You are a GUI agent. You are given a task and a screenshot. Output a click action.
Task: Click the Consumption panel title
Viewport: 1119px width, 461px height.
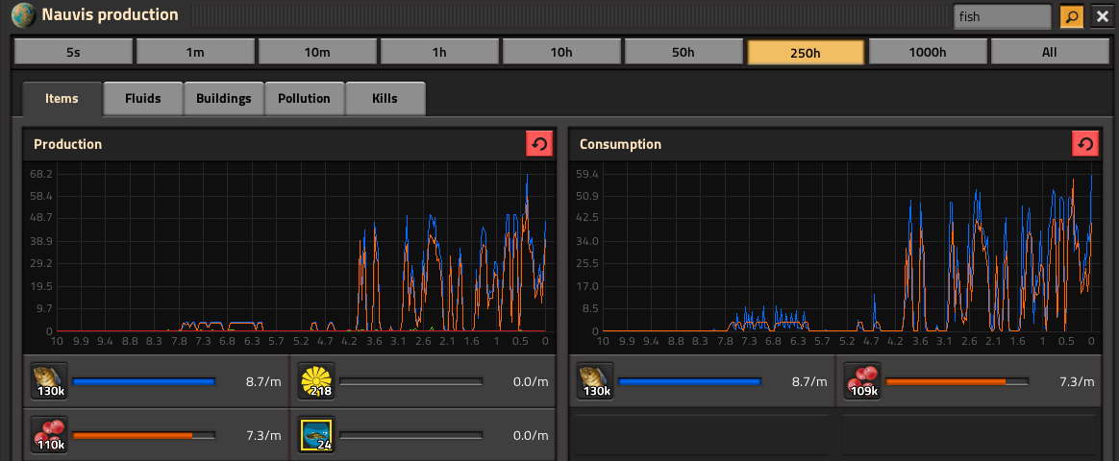click(x=620, y=144)
